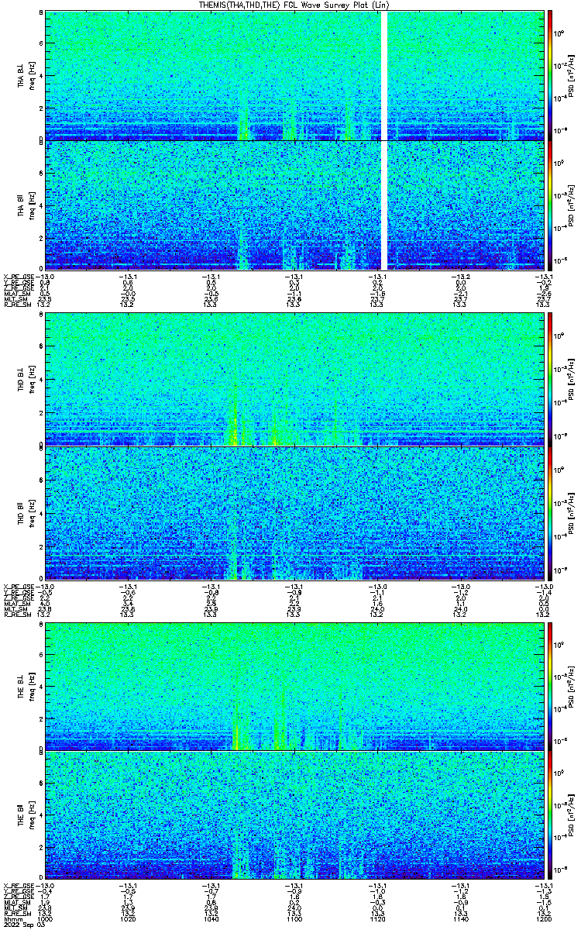
Task: Select the THA B-perp color bar
Action: (x=551, y=74)
